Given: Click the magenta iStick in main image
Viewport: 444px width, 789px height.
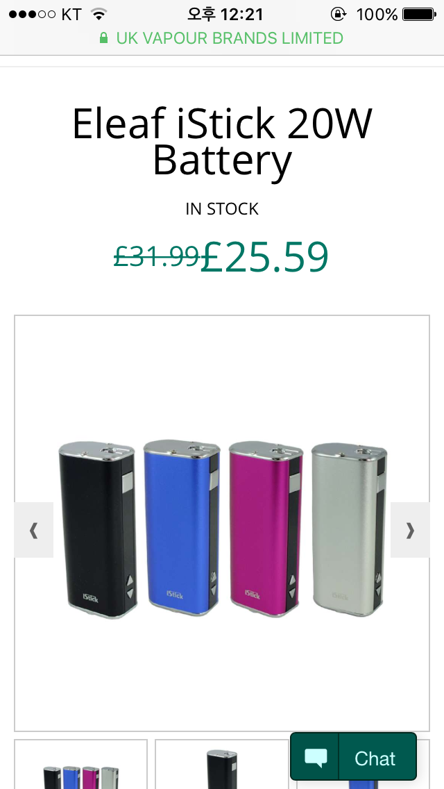Looking at the screenshot, I should 266,527.
